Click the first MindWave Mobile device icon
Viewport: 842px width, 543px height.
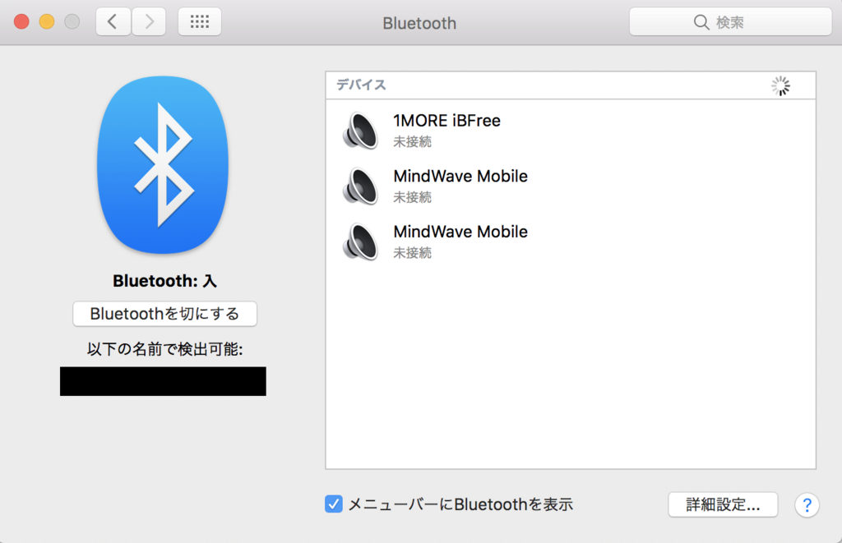(359, 186)
